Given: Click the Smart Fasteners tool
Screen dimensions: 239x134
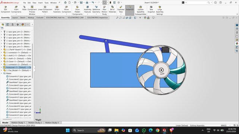Looking at the screenshot, I should (57, 9).
